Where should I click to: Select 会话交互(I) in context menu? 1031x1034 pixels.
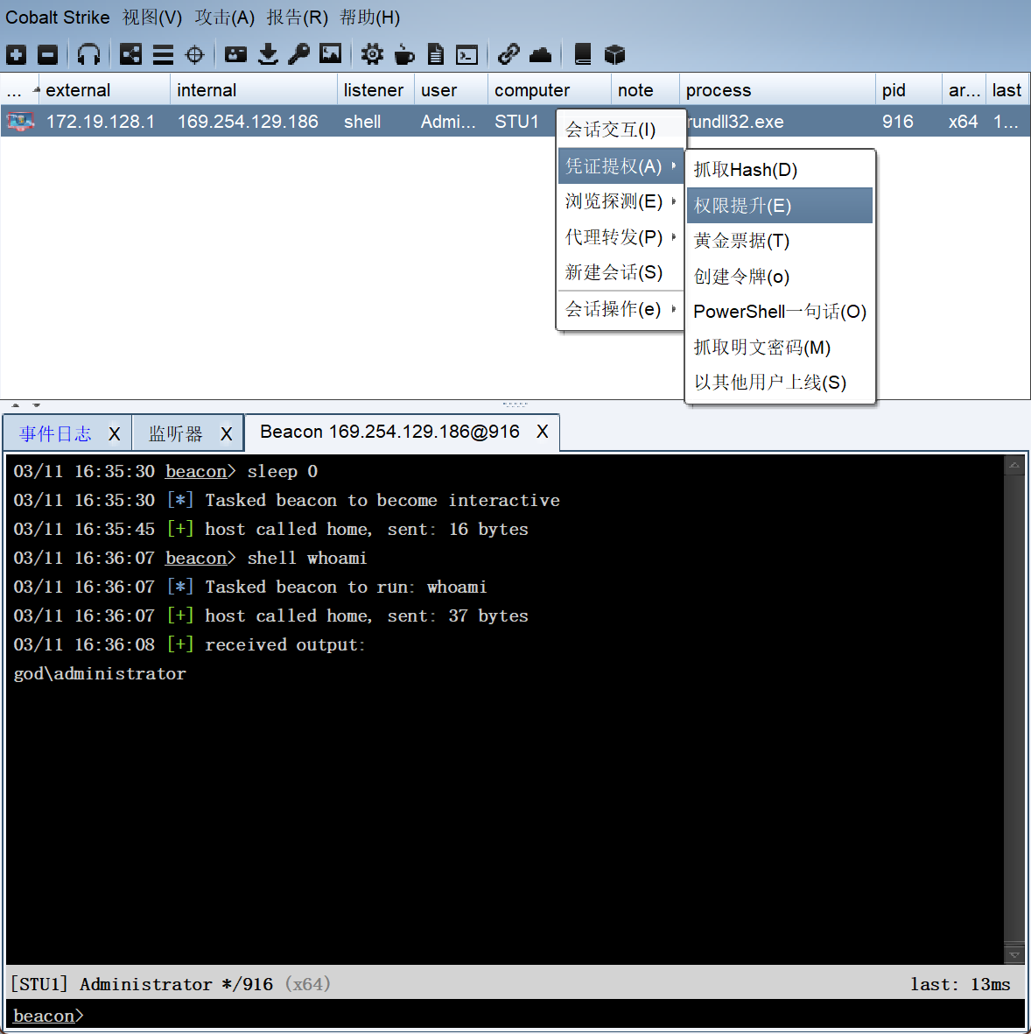(621, 130)
